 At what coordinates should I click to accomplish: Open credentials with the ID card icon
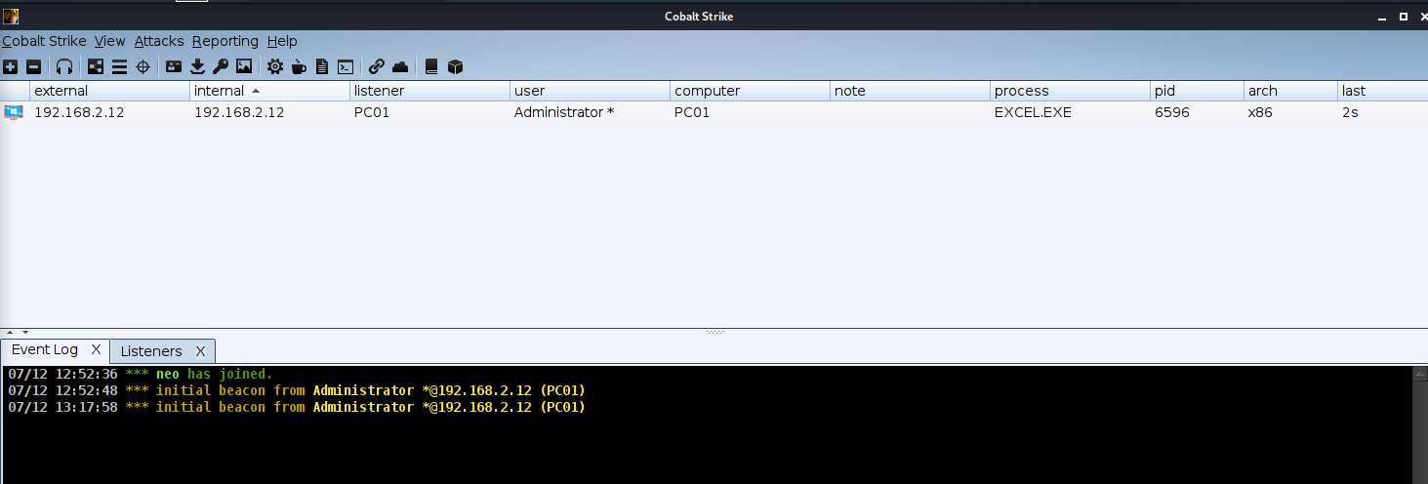(x=174, y=66)
